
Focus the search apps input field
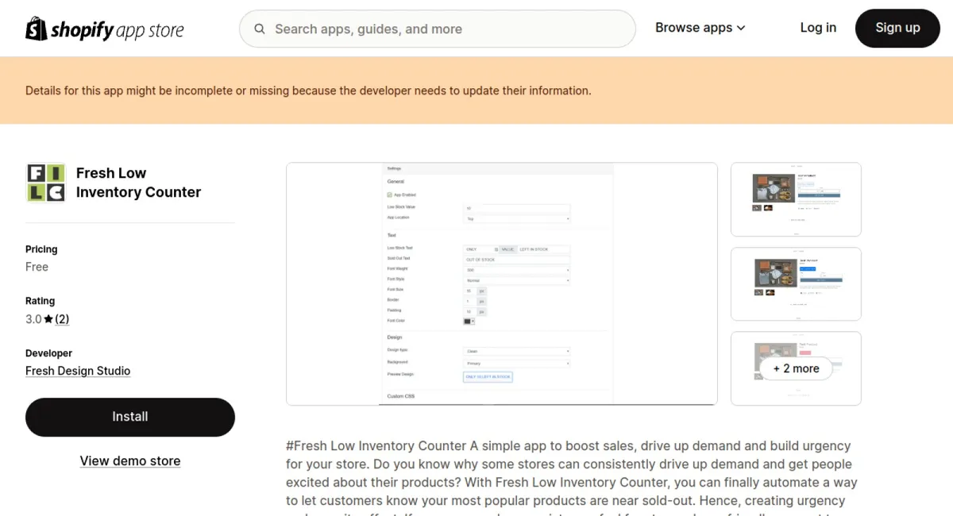[438, 29]
